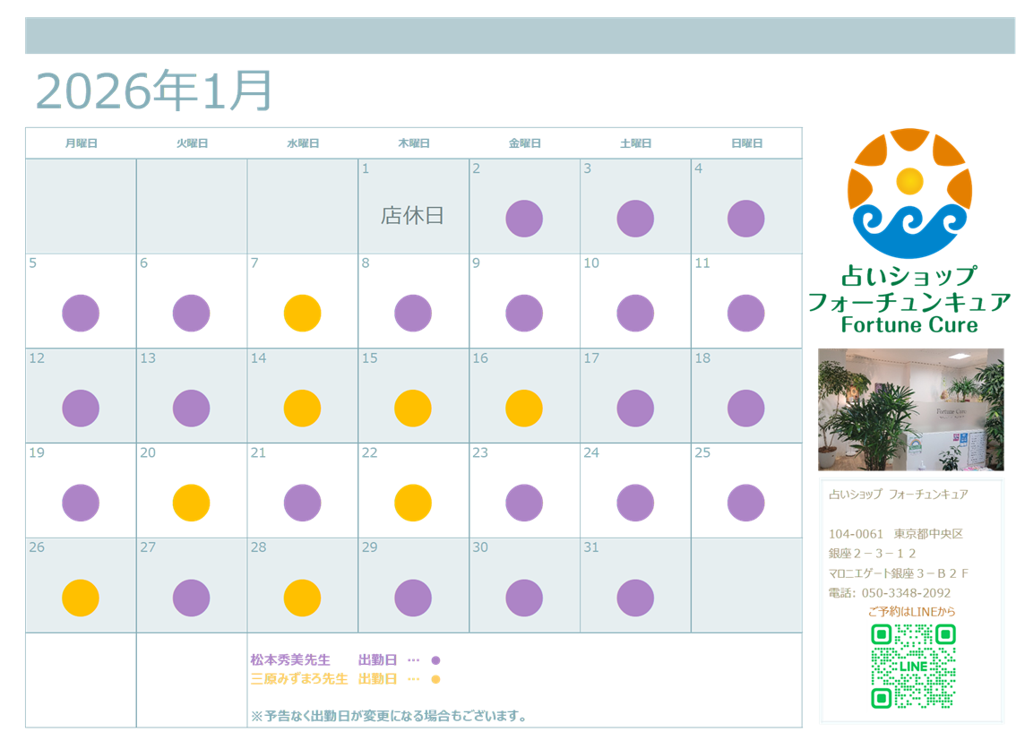Viewport: 1016px width, 749px height.
Task: Click the purple circle on January 2
Action: pos(524,219)
